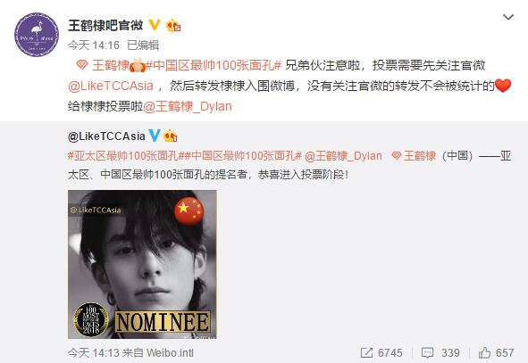The height and width of the screenshot is (363, 528).
Task: Open the @LikeTCCAsia mention in the post text
Action: [x=111, y=86]
